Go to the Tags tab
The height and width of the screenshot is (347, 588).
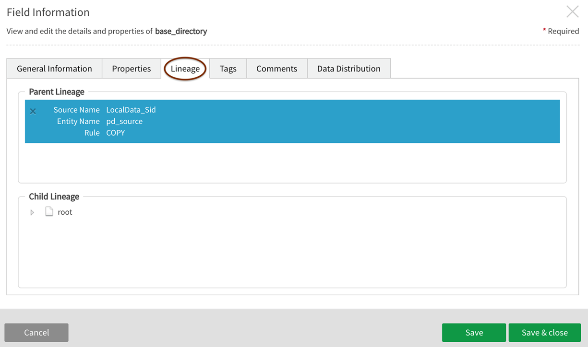228,69
